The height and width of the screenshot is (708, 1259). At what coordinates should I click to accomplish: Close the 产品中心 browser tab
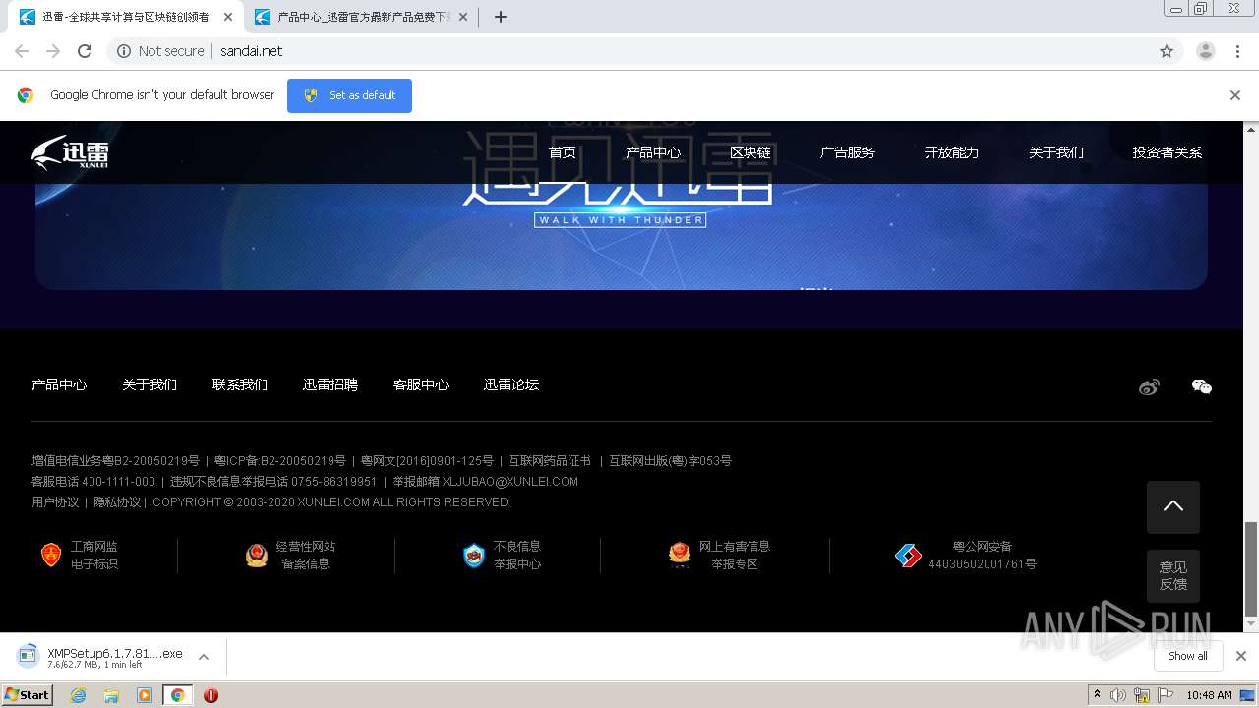(463, 17)
